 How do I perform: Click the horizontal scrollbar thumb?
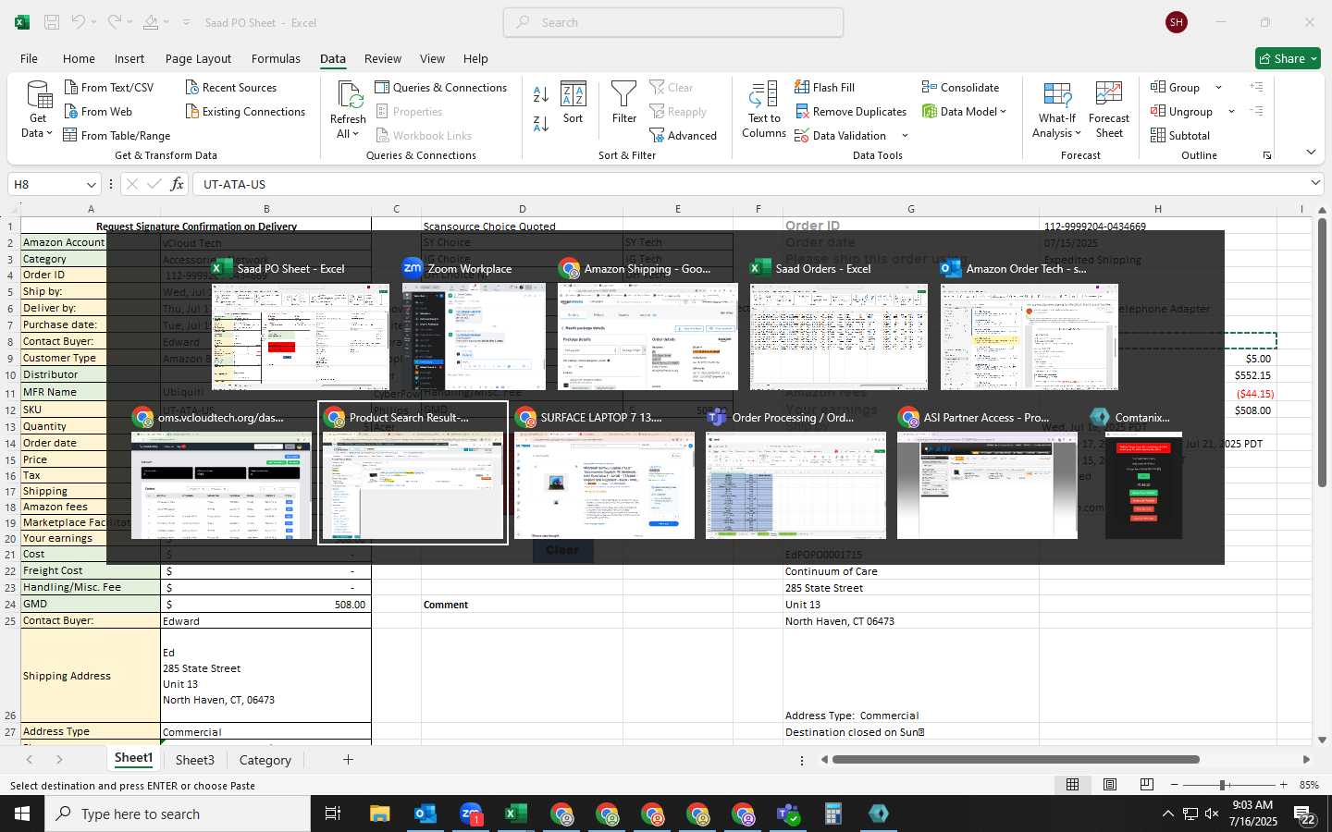(x=1016, y=760)
